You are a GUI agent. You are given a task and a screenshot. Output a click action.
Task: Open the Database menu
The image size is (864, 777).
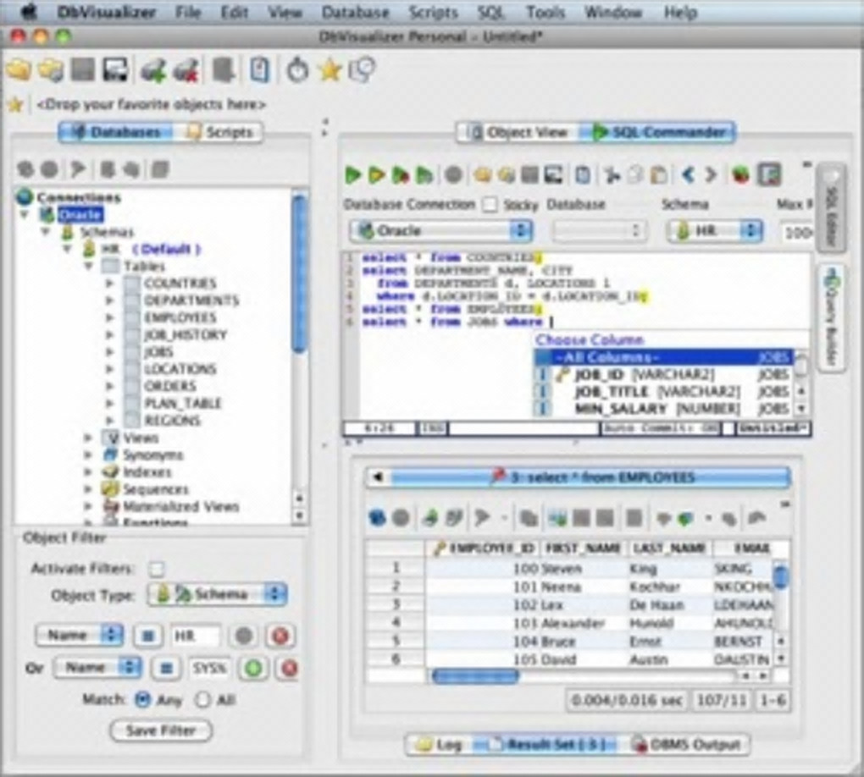(356, 12)
